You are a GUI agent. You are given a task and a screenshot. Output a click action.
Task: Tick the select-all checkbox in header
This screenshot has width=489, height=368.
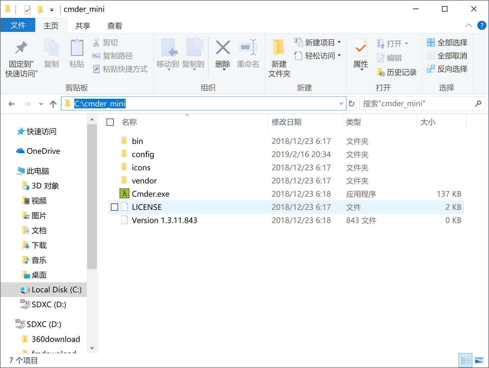point(110,122)
